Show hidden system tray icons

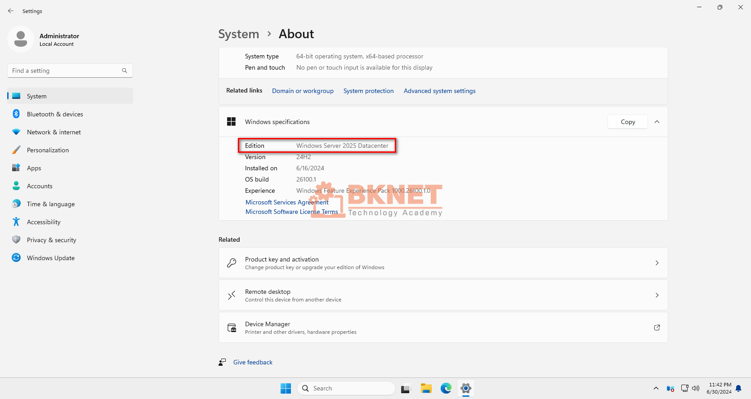(656, 388)
